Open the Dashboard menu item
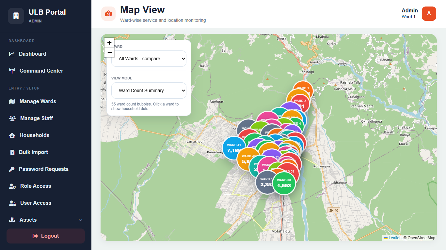The width and height of the screenshot is (446, 250). [x=46, y=54]
